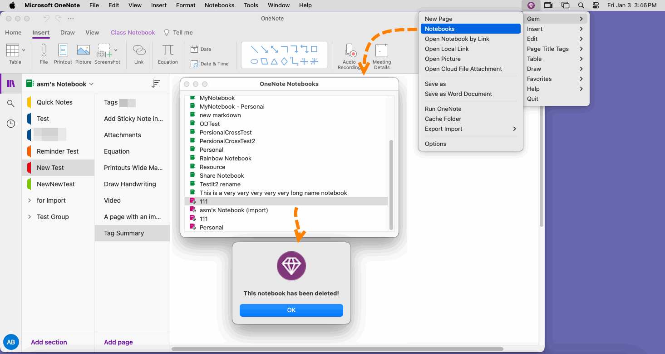Click the Tell me search box
The height and width of the screenshot is (354, 665).
(x=178, y=33)
